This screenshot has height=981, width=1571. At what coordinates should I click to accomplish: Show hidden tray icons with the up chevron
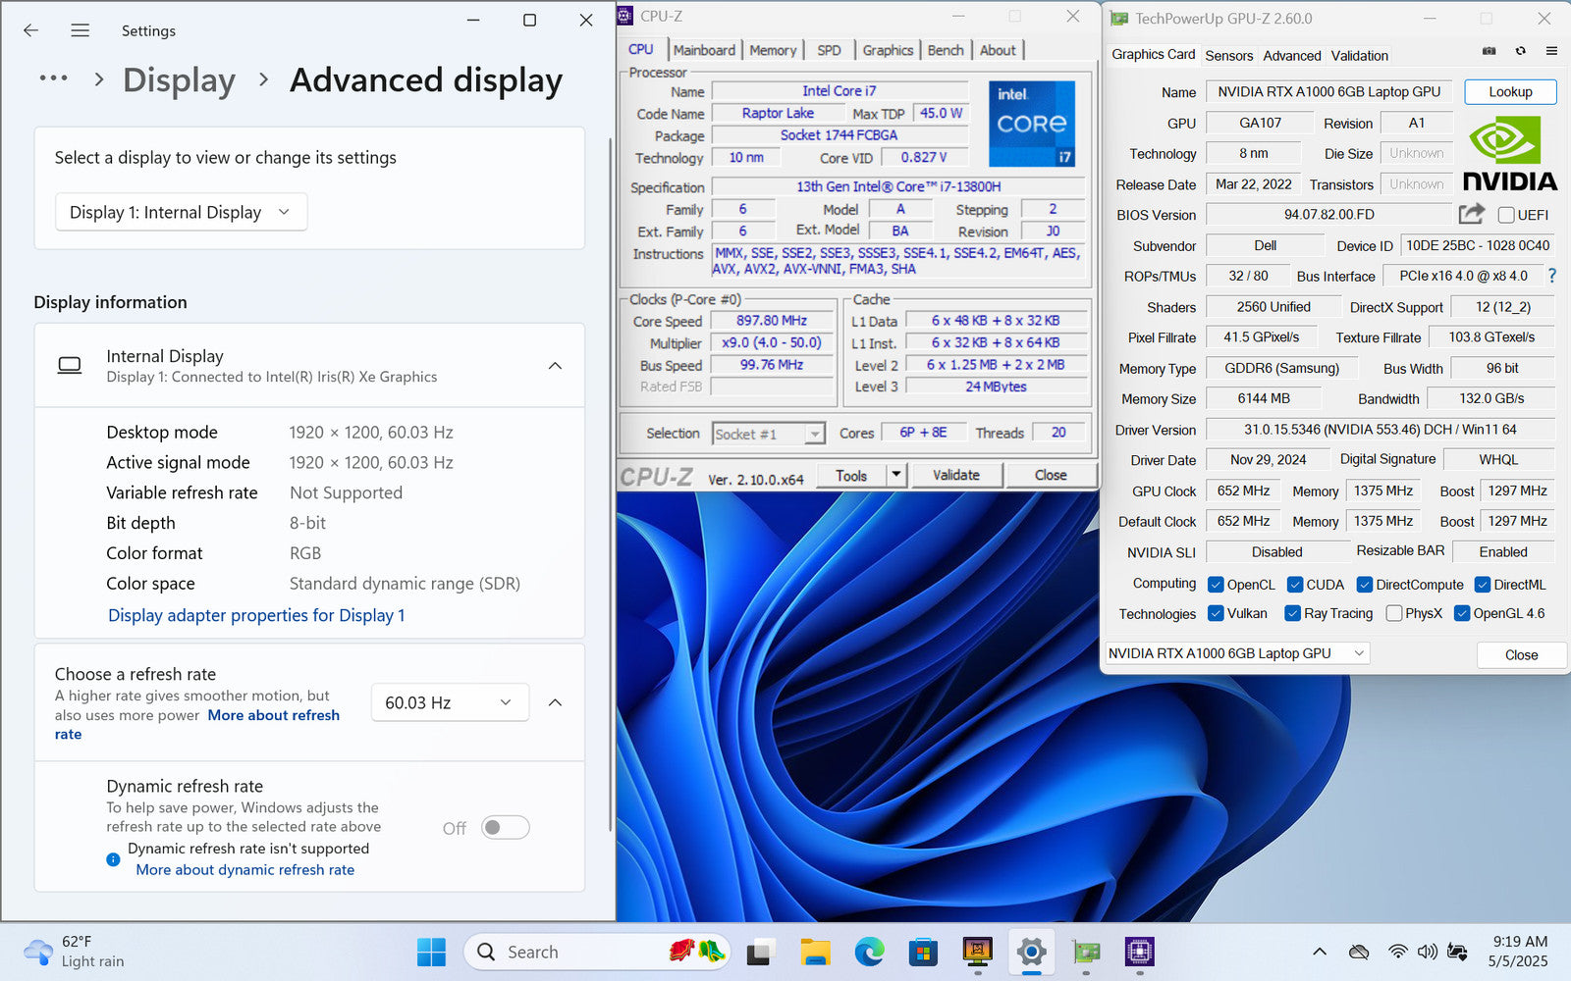coord(1320,952)
